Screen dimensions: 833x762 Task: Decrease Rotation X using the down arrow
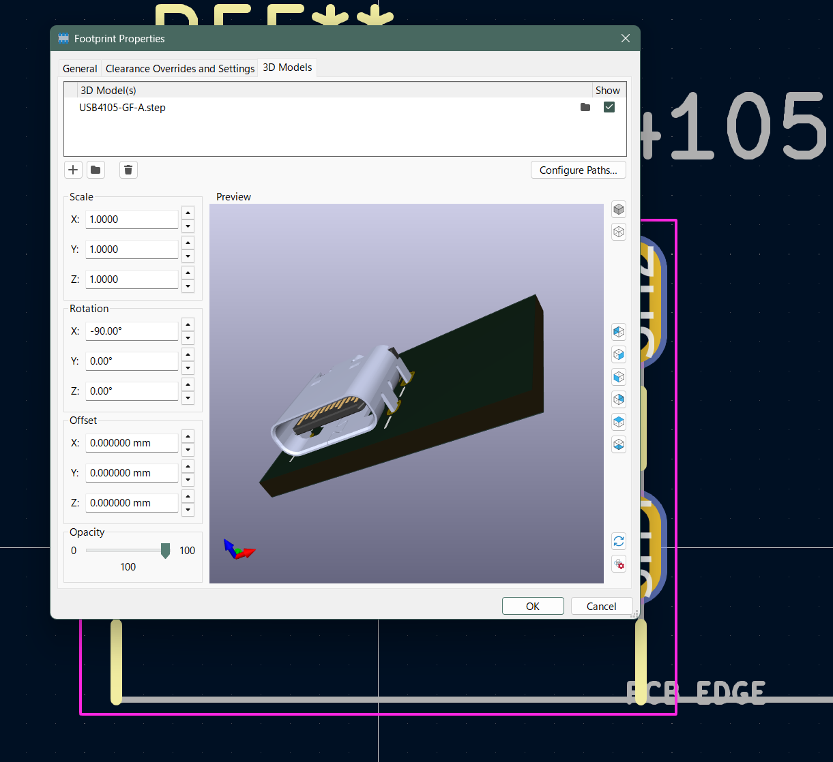(x=188, y=338)
